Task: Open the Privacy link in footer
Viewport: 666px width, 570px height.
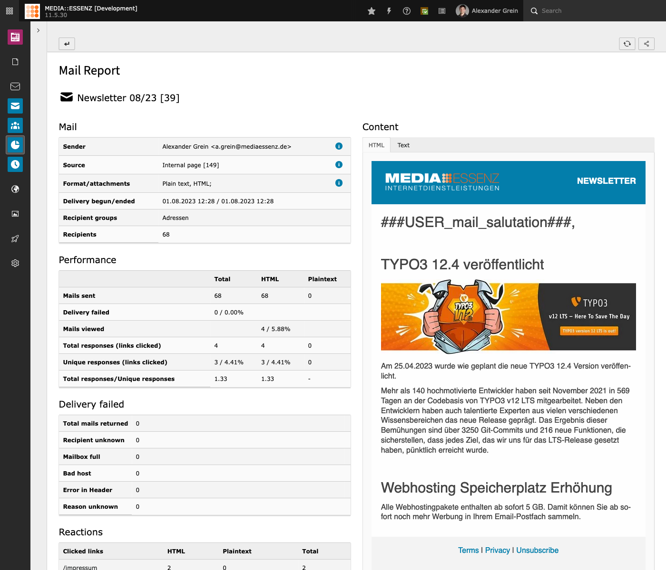Action: click(497, 550)
